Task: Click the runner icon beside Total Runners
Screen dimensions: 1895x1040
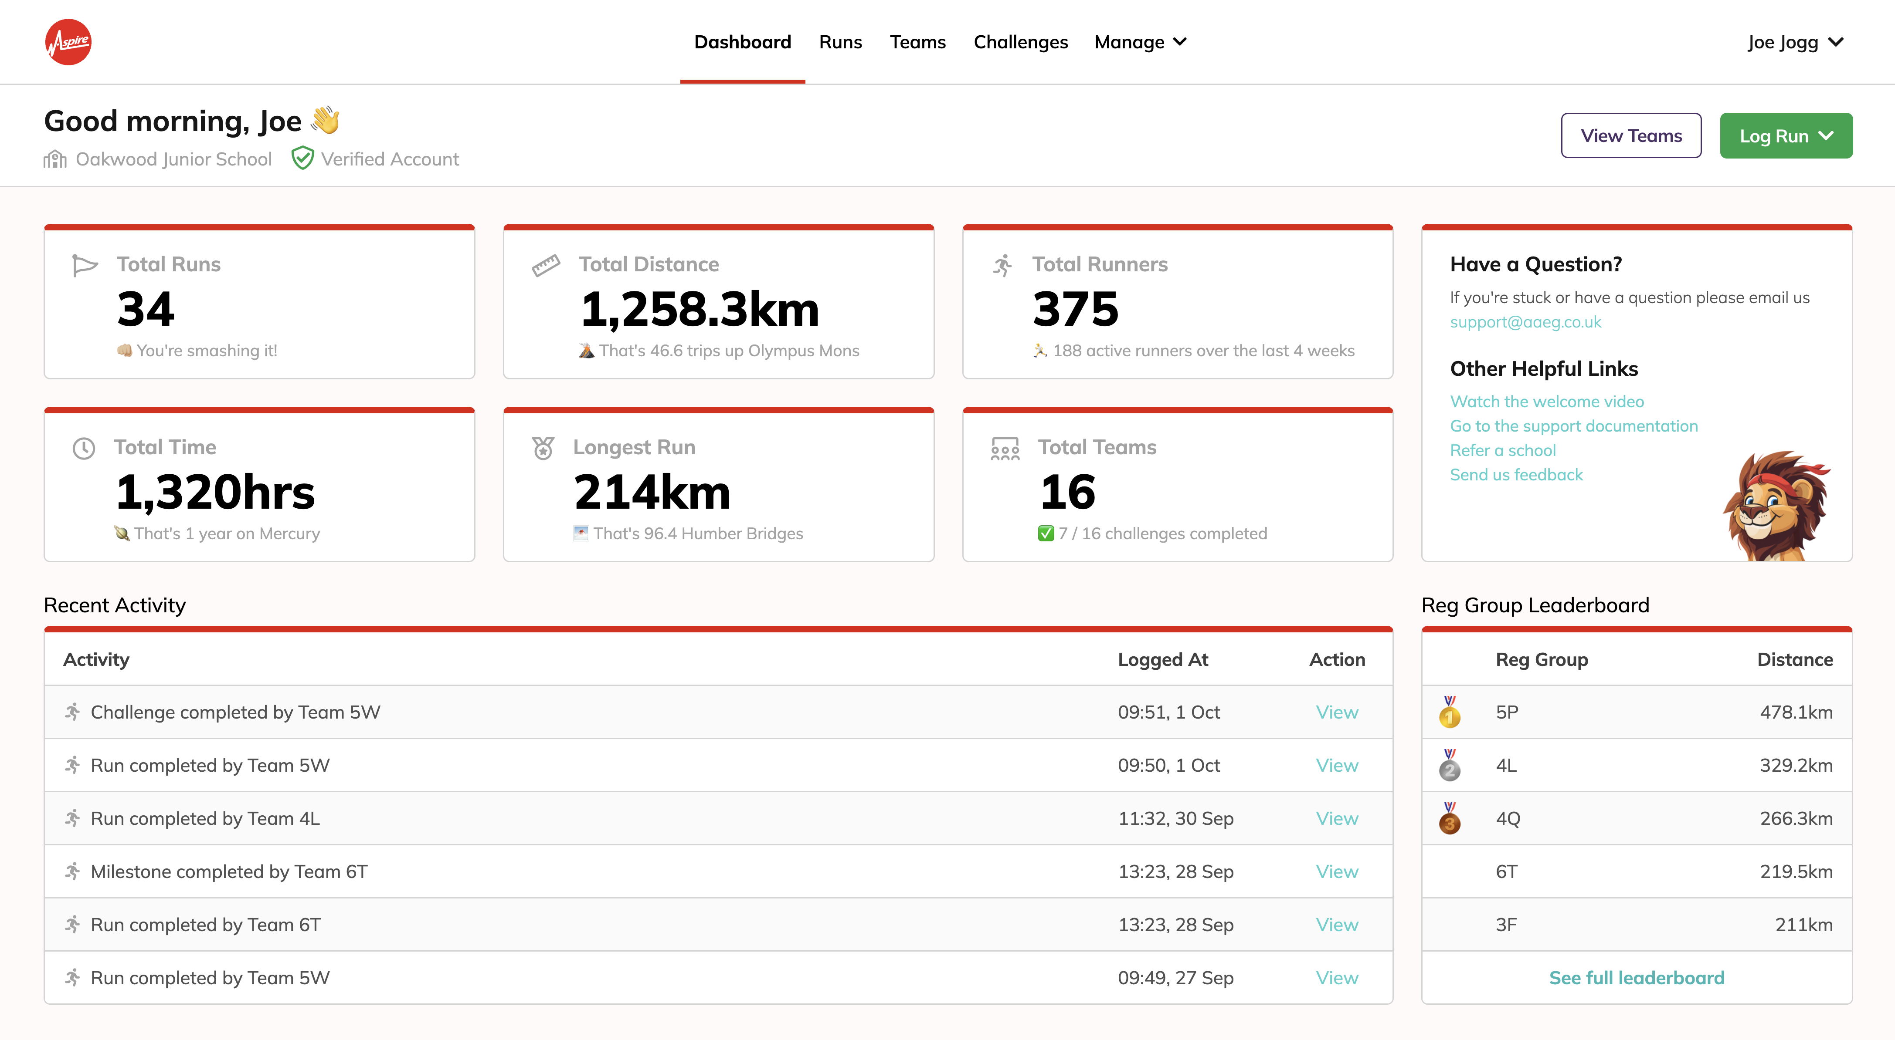Action: (1003, 265)
